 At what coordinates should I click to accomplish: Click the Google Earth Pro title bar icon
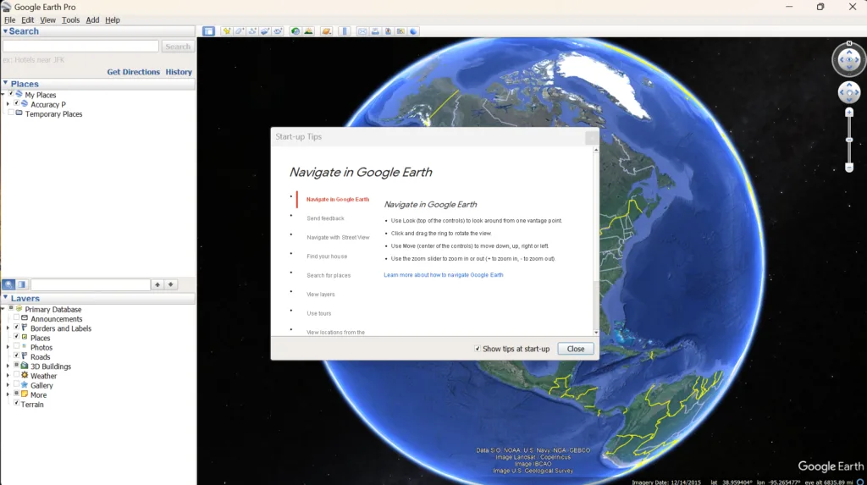[6, 7]
